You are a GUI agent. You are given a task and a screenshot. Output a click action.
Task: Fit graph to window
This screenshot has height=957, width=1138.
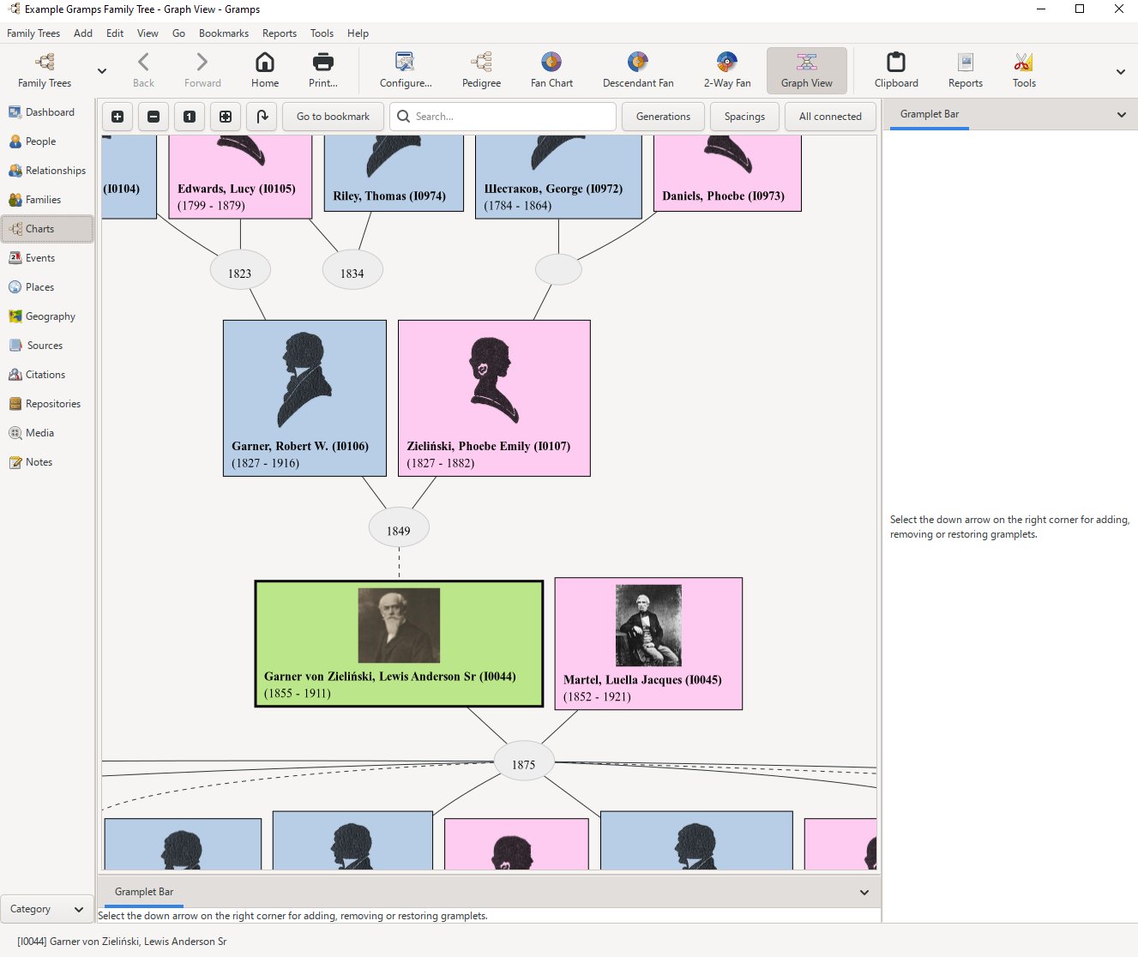point(226,117)
